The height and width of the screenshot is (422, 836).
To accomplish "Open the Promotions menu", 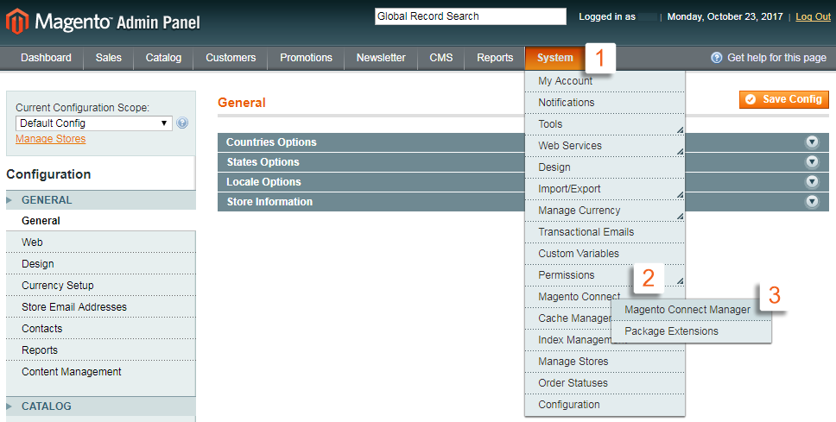I will tap(306, 58).
